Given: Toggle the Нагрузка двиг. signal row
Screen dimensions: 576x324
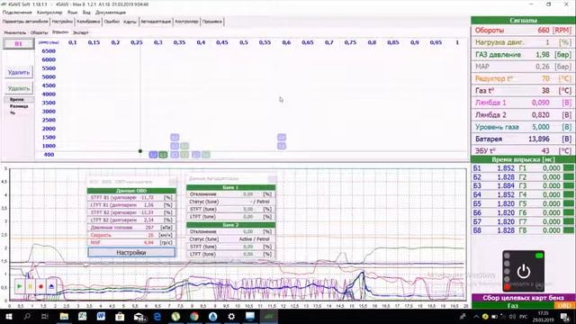Looking at the screenshot, I should [x=523, y=42].
